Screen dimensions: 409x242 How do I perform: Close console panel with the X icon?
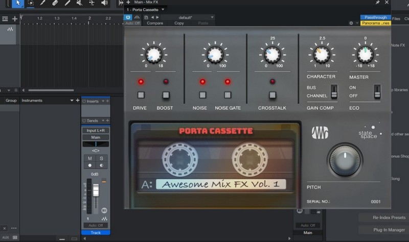coord(5,228)
